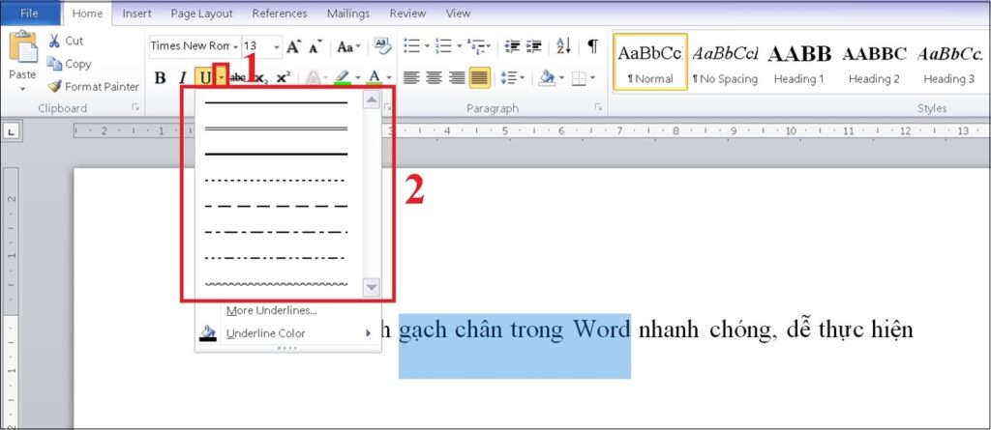Viewport: 991px width, 430px height.
Task: Decrease paragraph indent
Action: 512,46
